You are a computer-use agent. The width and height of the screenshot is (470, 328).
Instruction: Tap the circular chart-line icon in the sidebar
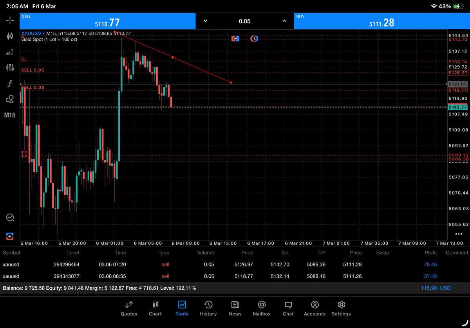[10, 218]
